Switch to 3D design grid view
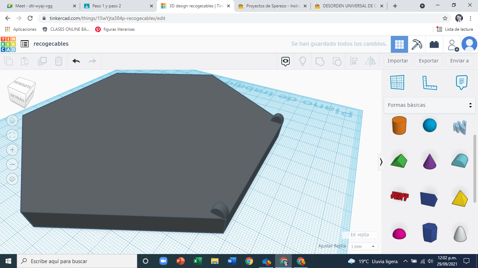 tap(399, 44)
